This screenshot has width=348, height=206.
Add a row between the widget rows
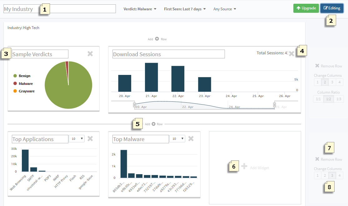pyautogui.click(x=153, y=124)
